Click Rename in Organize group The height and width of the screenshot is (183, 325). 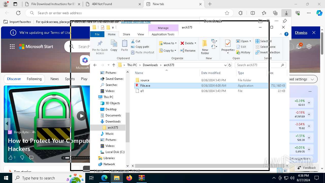(x=188, y=51)
